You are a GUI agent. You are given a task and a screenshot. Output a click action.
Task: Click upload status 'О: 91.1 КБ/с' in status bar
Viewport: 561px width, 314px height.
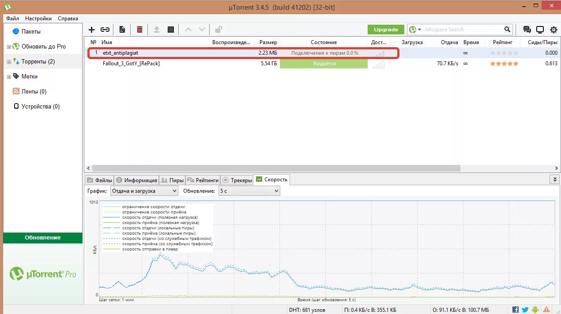click(x=461, y=310)
